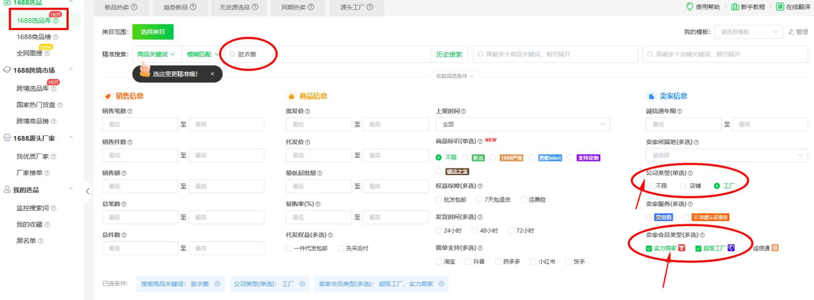Click the 使用帮助 location-pin icon
Screen dimensions: 814x300
click(x=690, y=7)
